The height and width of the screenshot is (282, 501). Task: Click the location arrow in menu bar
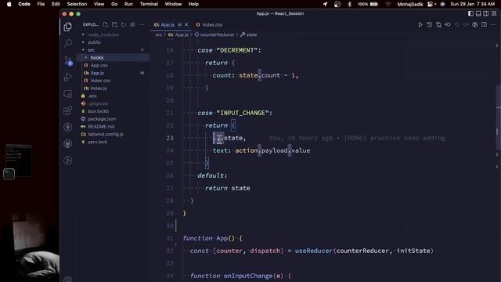[x=325, y=4]
